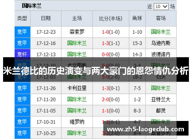The height and width of the screenshot is (139, 192).
Task: Select the 比分(半场) column header
Action: click(111, 18)
